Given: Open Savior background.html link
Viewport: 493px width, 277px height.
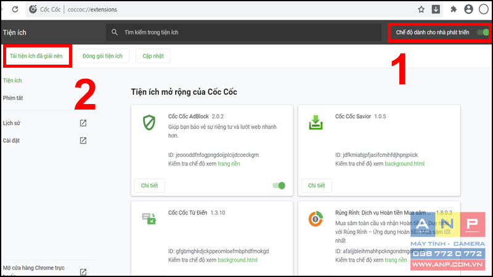Looking at the screenshot, I should click(x=405, y=164).
